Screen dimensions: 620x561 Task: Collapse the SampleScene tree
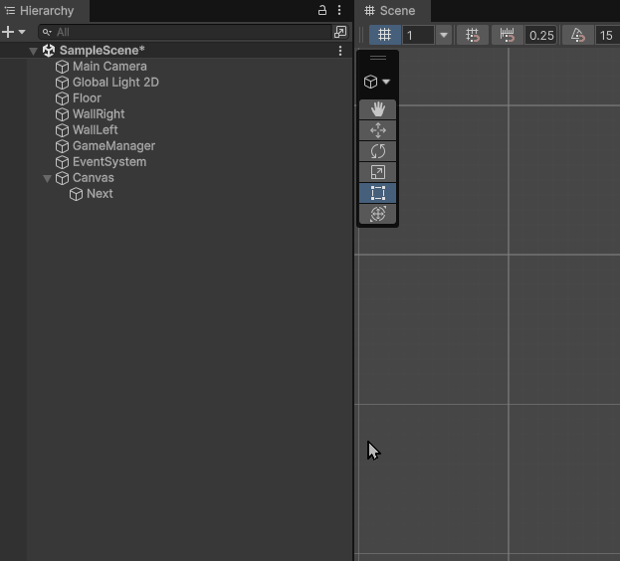coord(33,51)
